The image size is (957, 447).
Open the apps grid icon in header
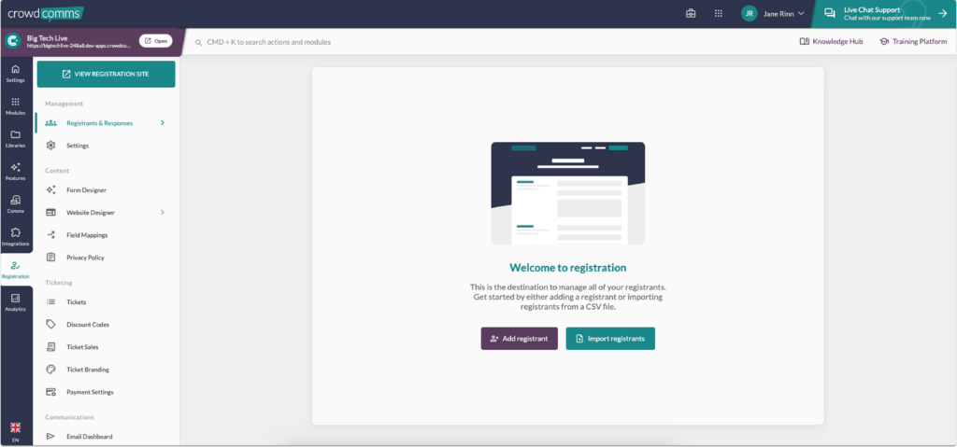pyautogui.click(x=718, y=14)
